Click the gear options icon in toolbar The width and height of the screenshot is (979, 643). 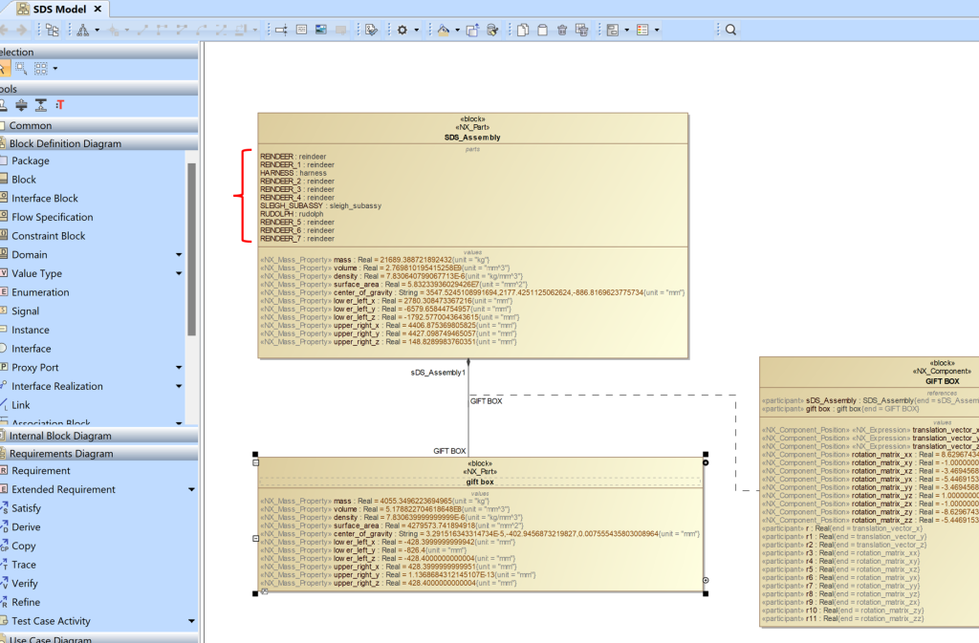coord(402,30)
